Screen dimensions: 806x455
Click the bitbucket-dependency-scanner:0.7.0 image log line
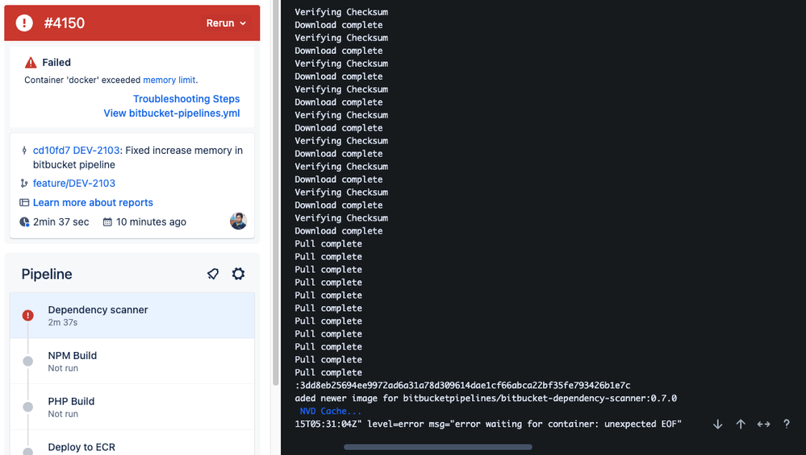click(486, 398)
